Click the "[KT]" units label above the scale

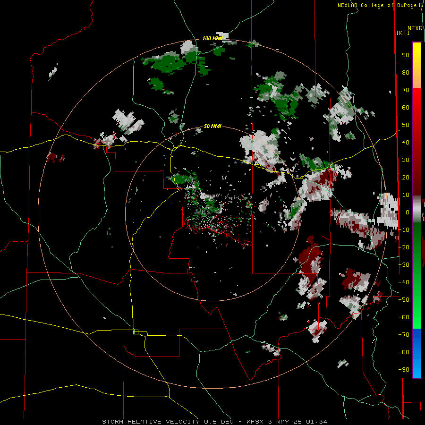coord(403,33)
